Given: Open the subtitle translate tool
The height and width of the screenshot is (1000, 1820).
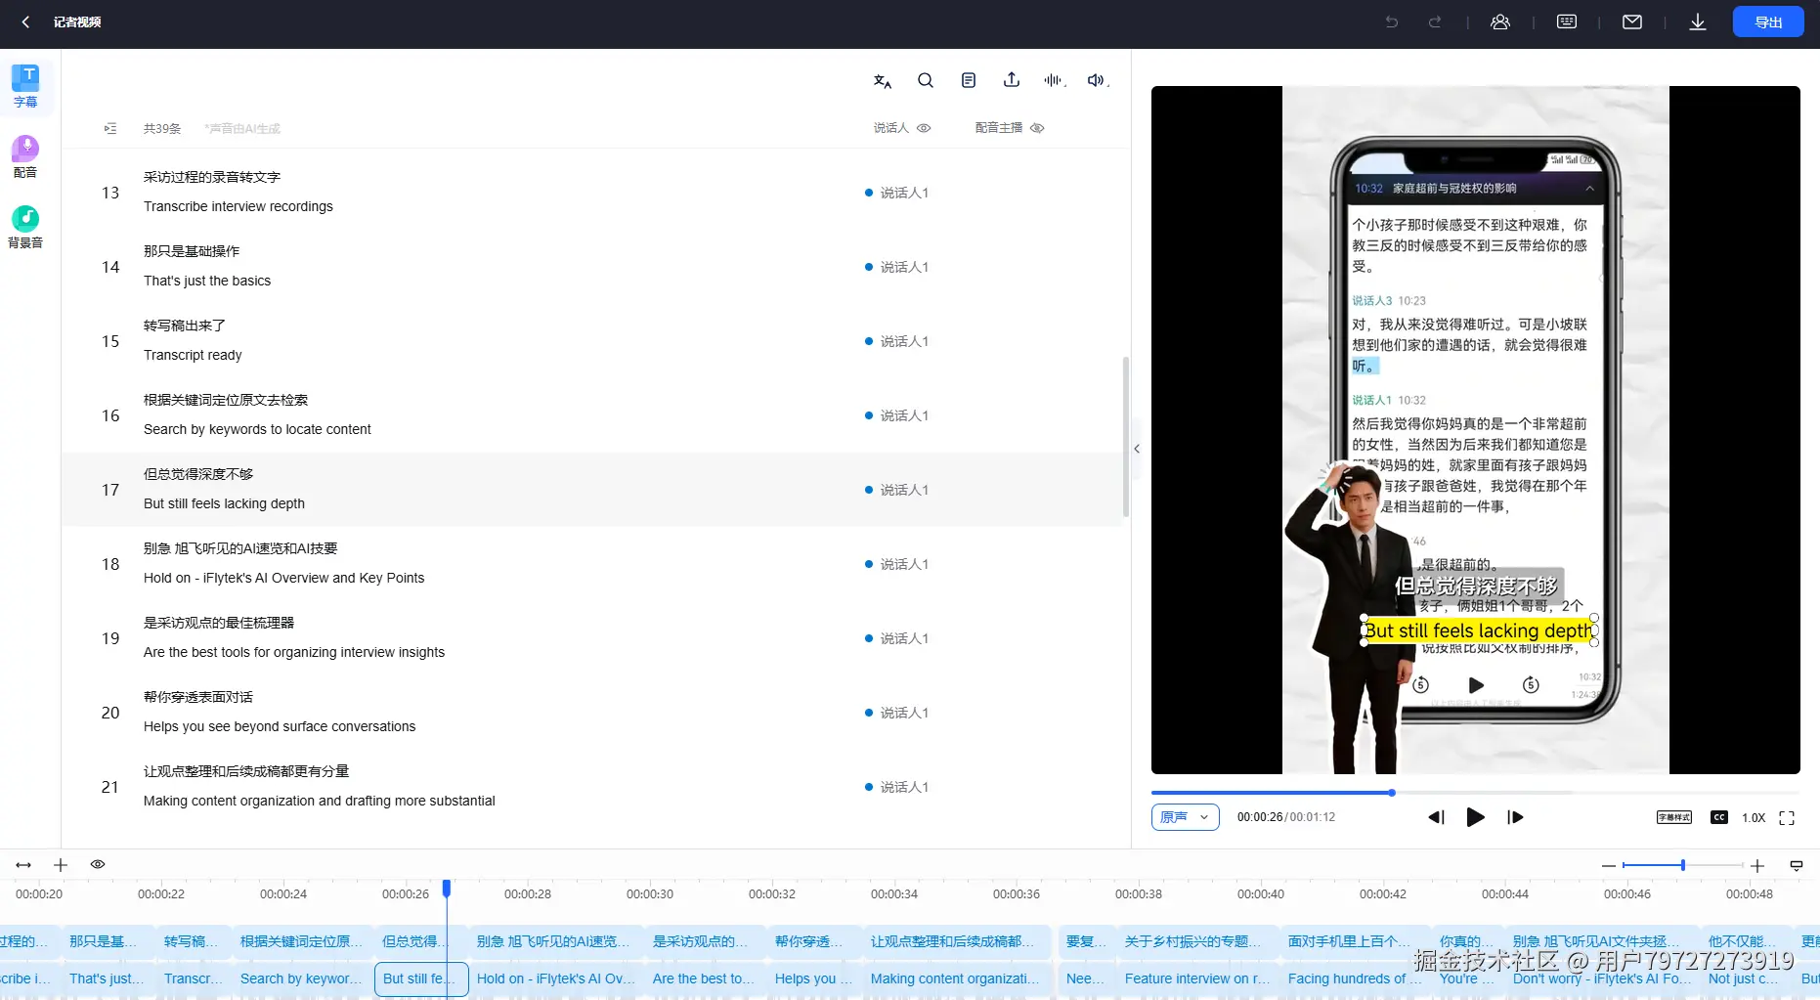Looking at the screenshot, I should [883, 81].
